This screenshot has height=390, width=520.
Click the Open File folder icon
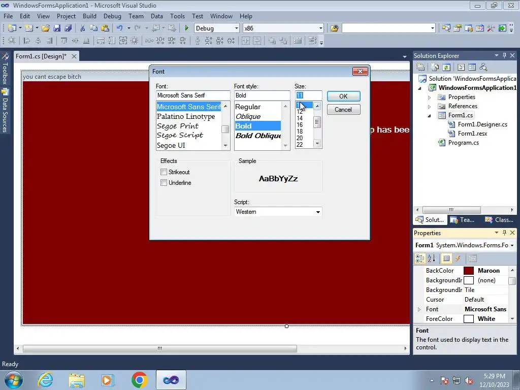click(x=45, y=28)
